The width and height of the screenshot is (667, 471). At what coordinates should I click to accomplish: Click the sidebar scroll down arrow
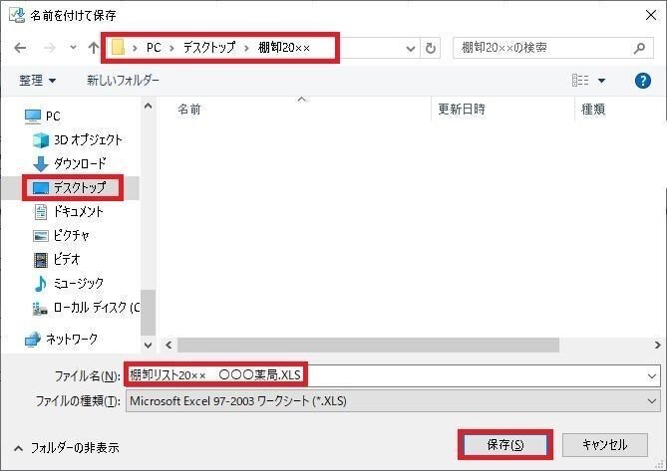click(x=148, y=345)
